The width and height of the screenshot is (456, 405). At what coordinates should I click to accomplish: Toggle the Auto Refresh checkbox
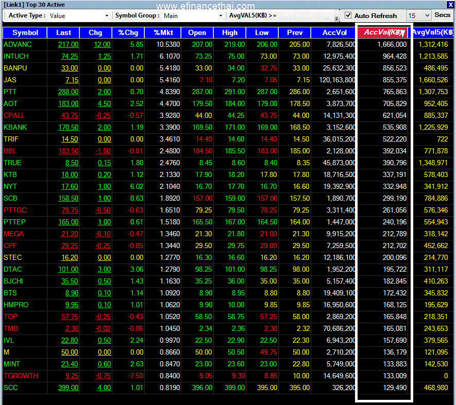[348, 15]
